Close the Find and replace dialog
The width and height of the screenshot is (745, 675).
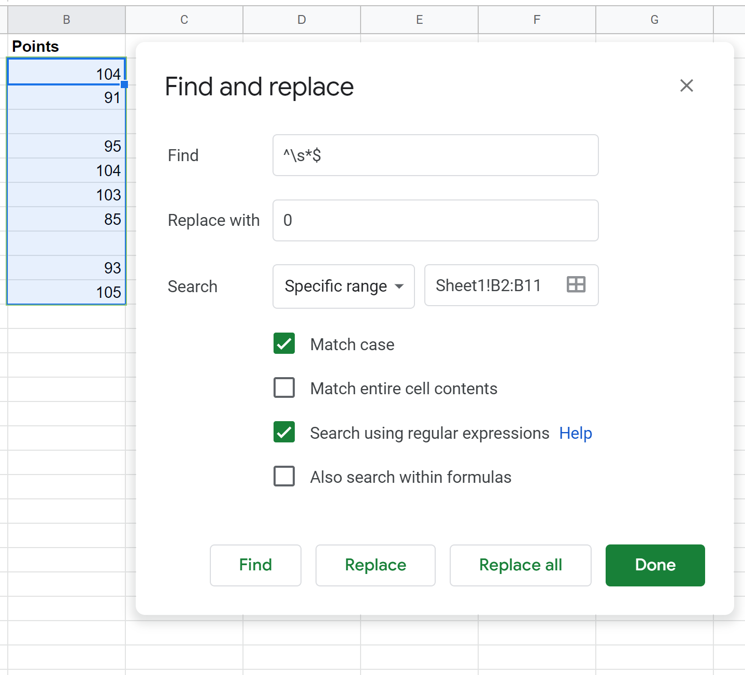(x=686, y=85)
